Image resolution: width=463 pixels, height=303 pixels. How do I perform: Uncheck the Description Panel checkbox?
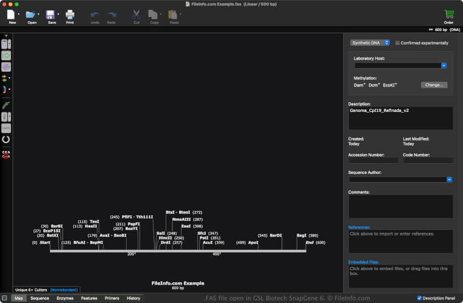pyautogui.click(x=420, y=298)
